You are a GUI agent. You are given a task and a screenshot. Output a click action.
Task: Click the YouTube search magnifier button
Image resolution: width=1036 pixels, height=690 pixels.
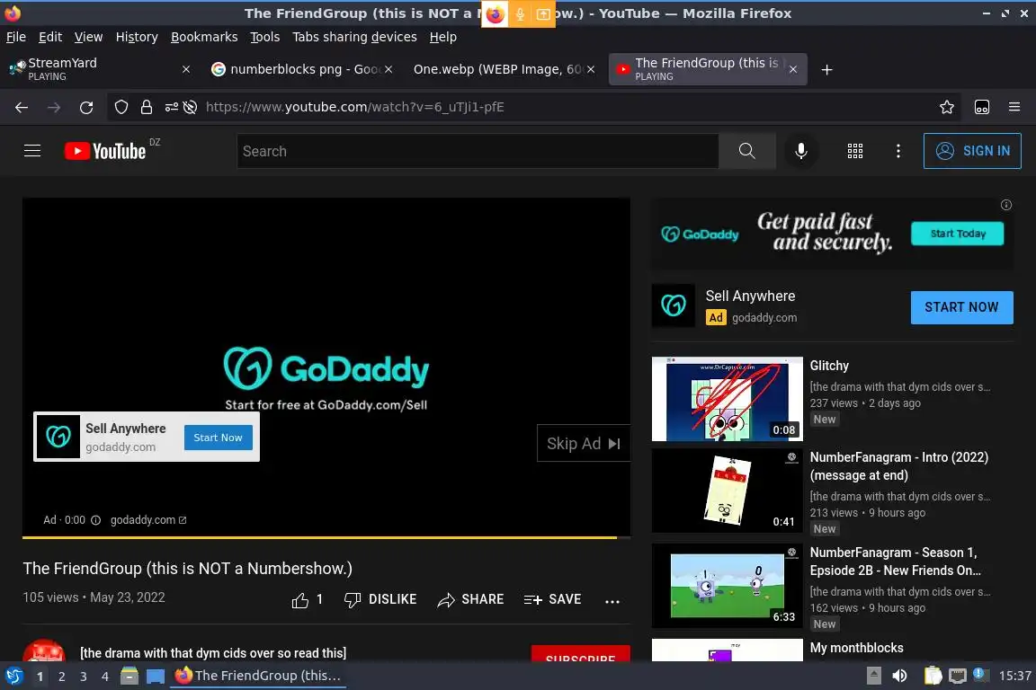click(746, 151)
